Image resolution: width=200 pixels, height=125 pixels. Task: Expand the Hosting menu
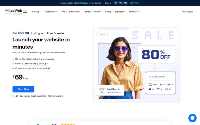[x=36, y=12]
